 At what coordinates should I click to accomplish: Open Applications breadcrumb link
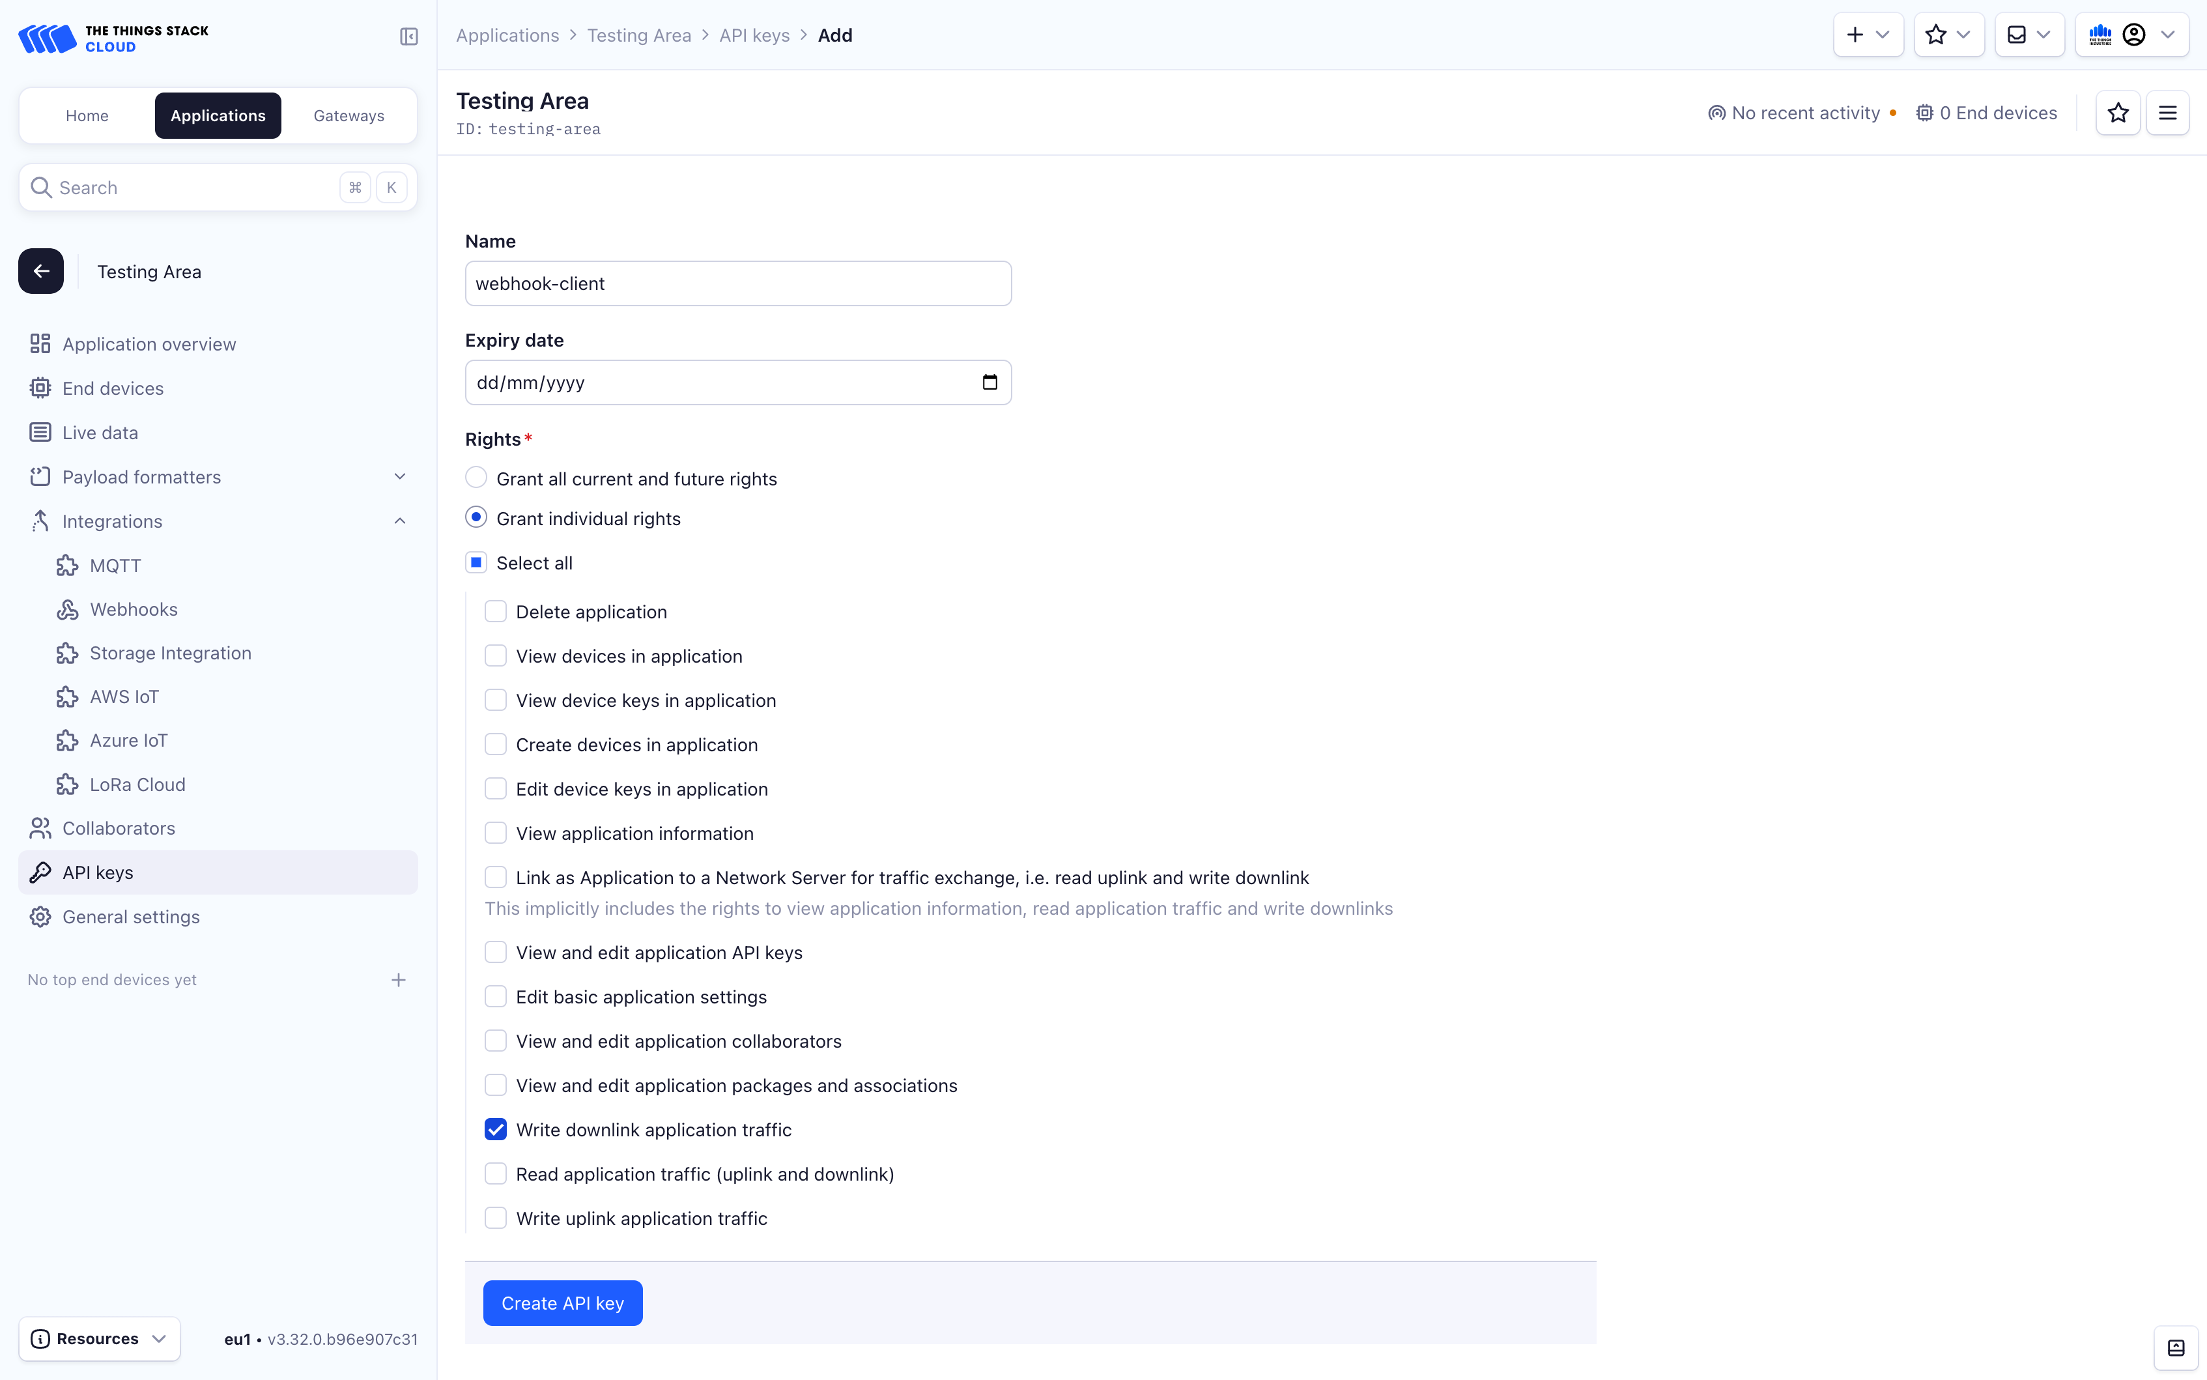pyautogui.click(x=507, y=35)
